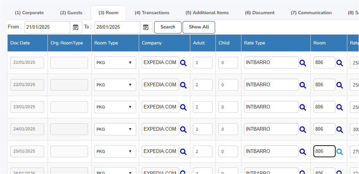Image resolution: width=359 pixels, height=174 pixels.
Task: Search room for the 25/01/2025 row
Action: pyautogui.click(x=340, y=152)
